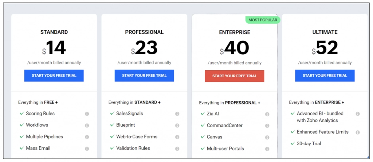Click info icon next to Scoring Rules
The height and width of the screenshot is (162, 373).
click(x=87, y=114)
